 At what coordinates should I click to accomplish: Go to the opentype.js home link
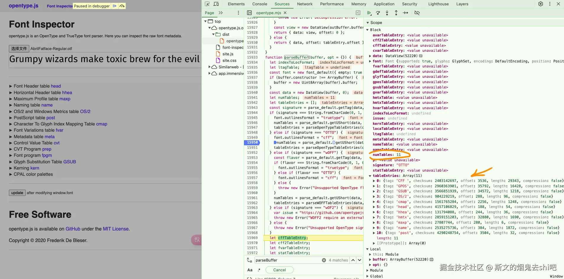pos(24,6)
